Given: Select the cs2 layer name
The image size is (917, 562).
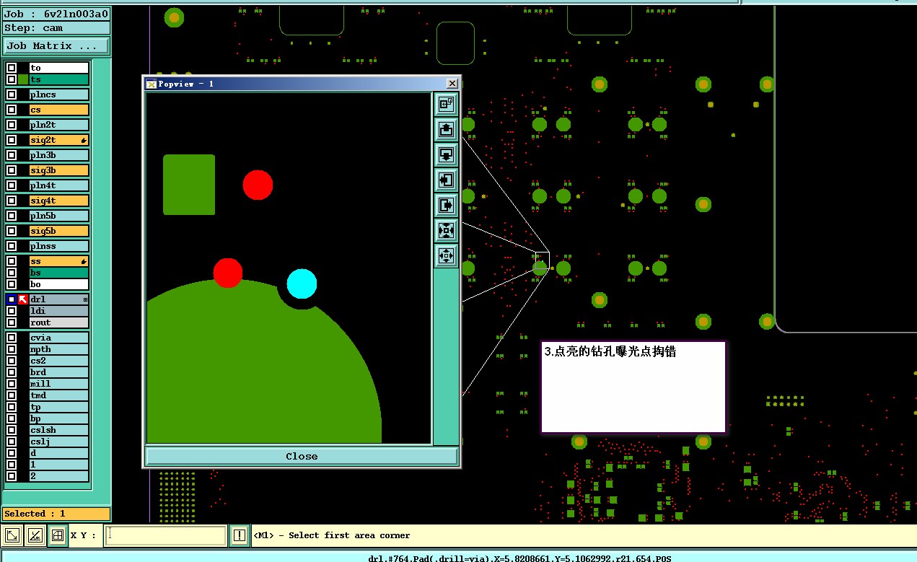Looking at the screenshot, I should [x=59, y=361].
